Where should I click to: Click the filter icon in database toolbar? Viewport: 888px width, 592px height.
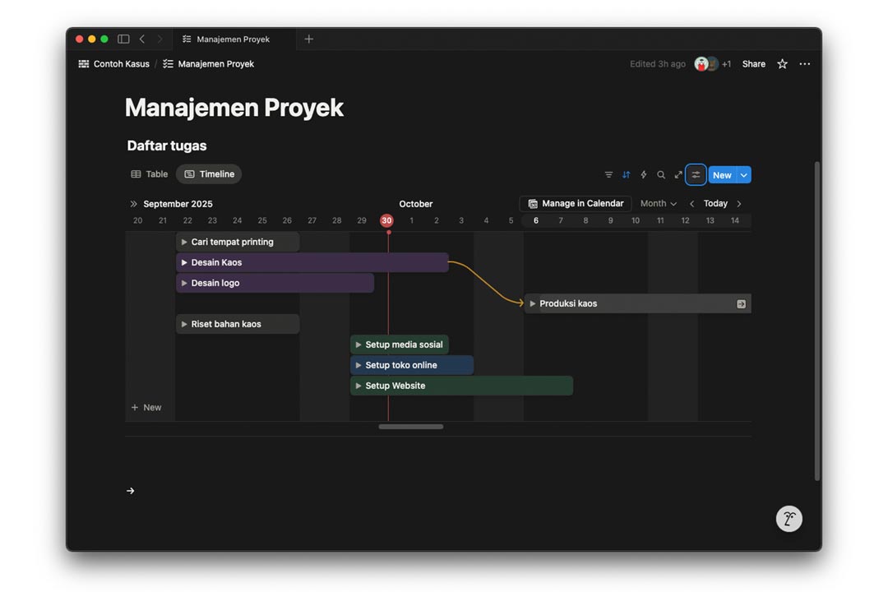click(608, 175)
